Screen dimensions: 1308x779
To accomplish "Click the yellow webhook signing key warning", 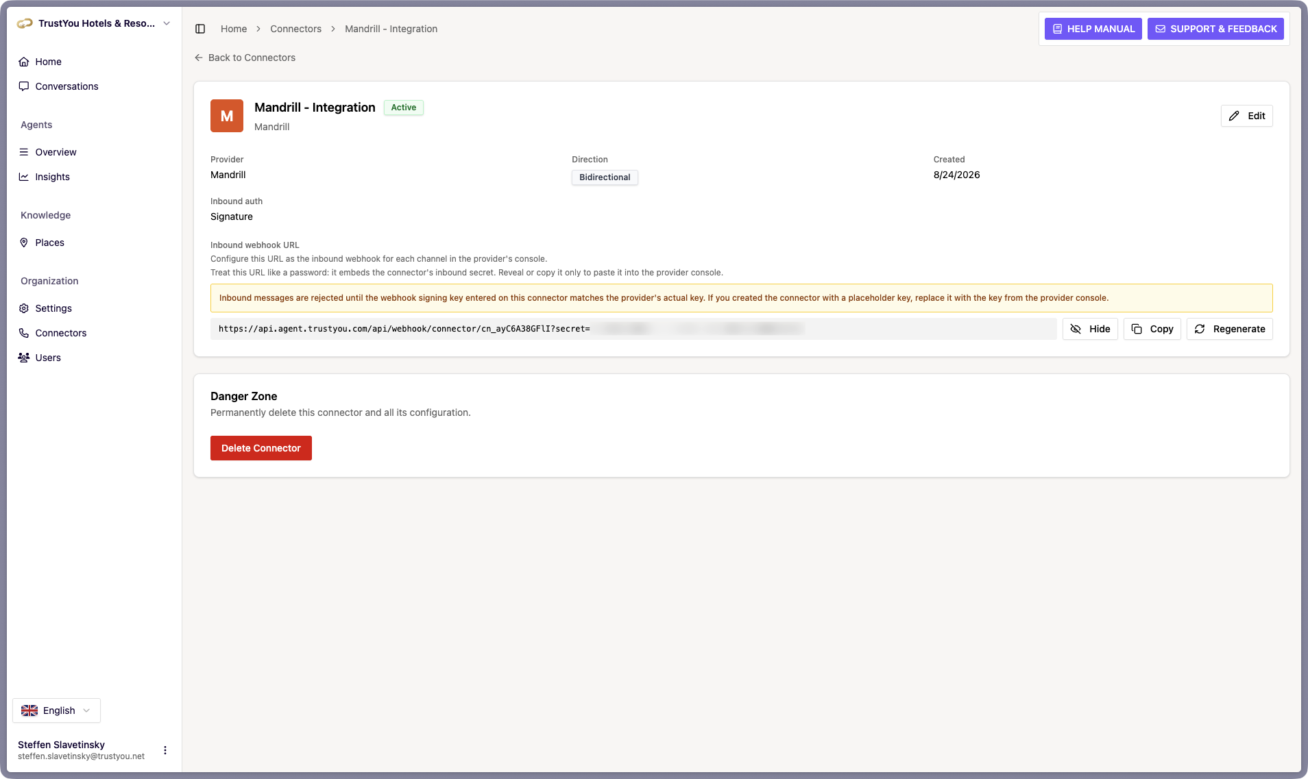I will pos(741,298).
